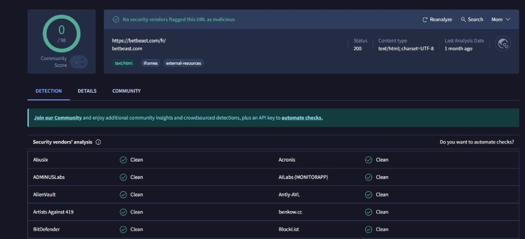Click the vendor name 'Antiy-AVL'
525x239 pixels.
click(x=289, y=195)
